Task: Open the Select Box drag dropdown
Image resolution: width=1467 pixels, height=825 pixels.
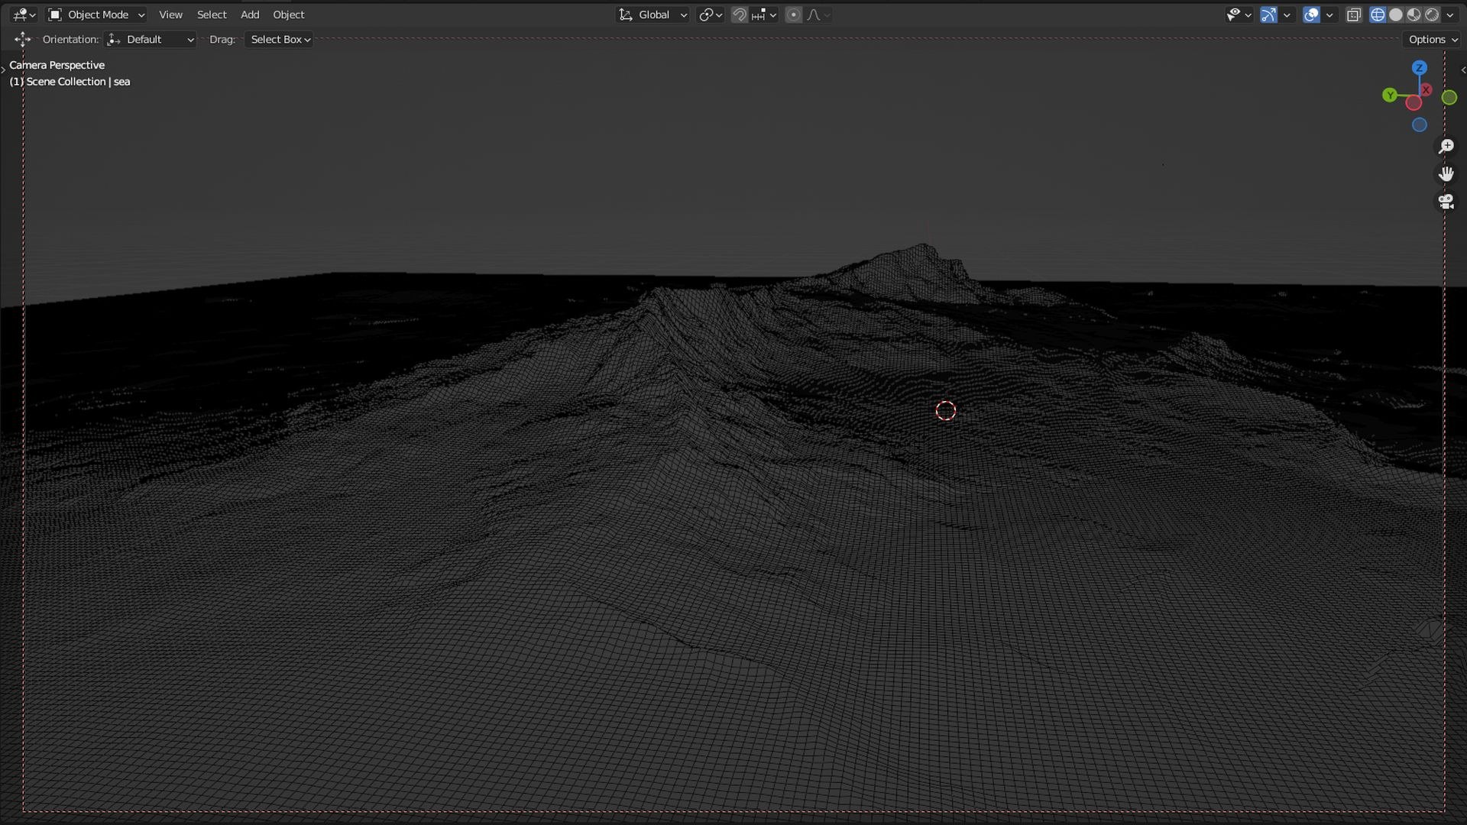Action: tap(280, 39)
